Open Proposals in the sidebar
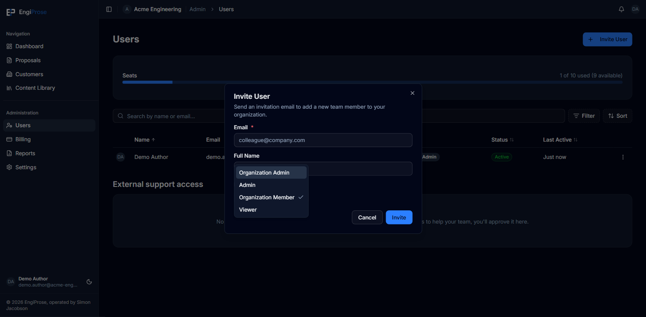 point(49,60)
